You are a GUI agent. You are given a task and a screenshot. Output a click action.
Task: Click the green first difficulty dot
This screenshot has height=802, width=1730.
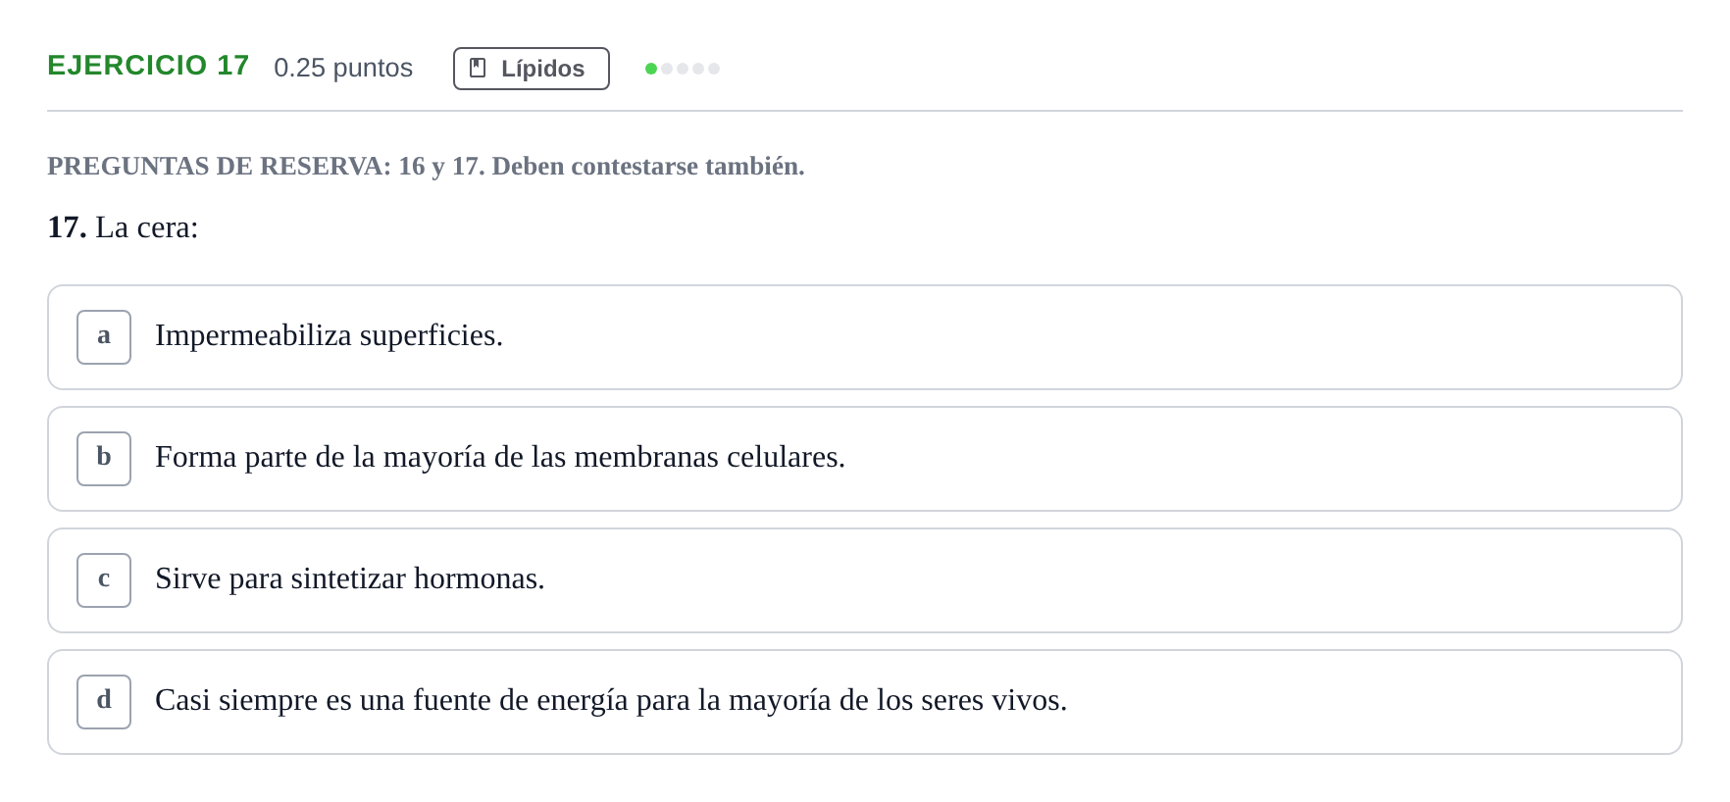[651, 69]
